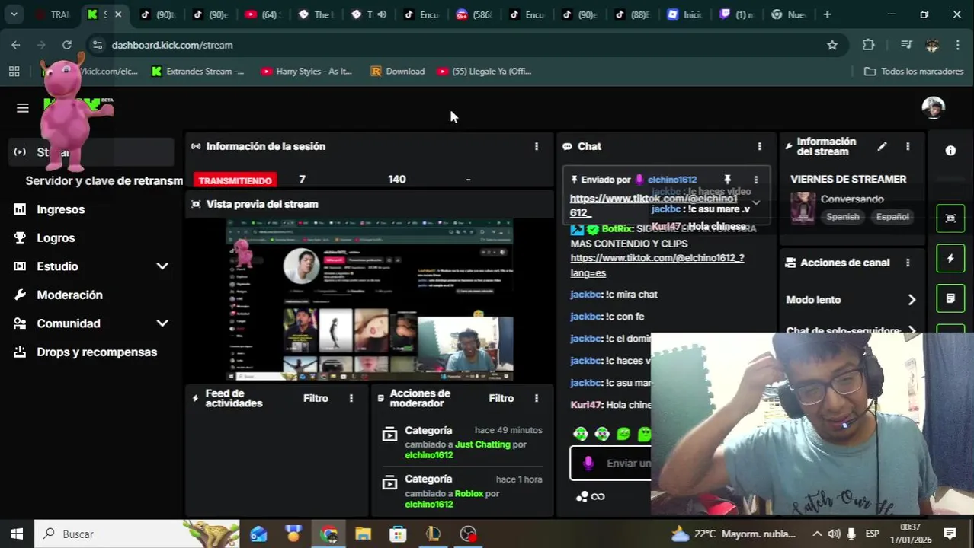974x548 pixels.
Task: Click the third green smiling emote
Action: [x=623, y=434]
